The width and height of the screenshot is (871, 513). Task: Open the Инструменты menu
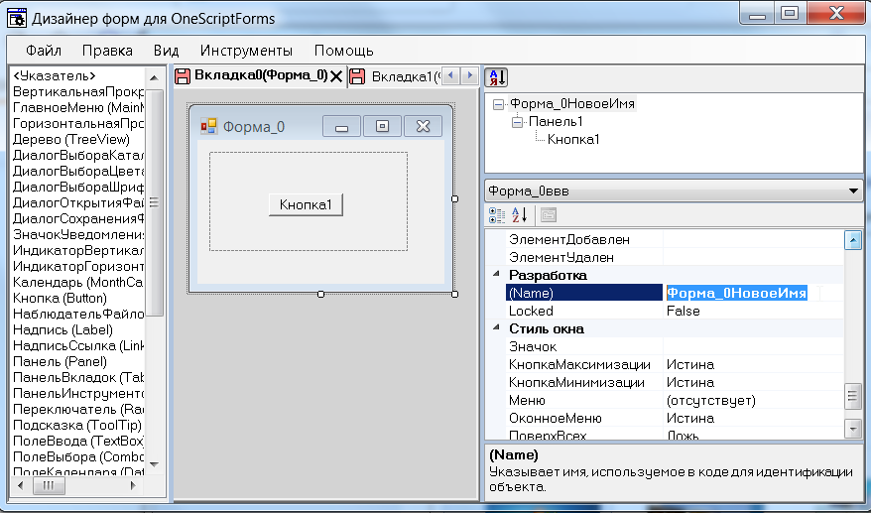(246, 51)
